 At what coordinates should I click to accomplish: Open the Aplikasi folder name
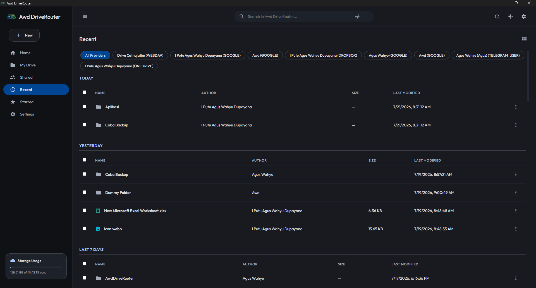(112, 107)
